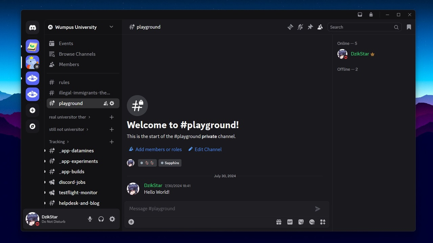433x243 pixels.
Task: Open the gift Nitro icon
Action: tap(279, 222)
